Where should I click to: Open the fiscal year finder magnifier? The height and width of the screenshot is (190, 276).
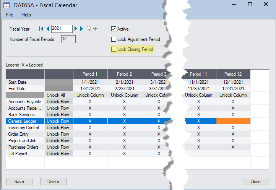[x=89, y=29]
